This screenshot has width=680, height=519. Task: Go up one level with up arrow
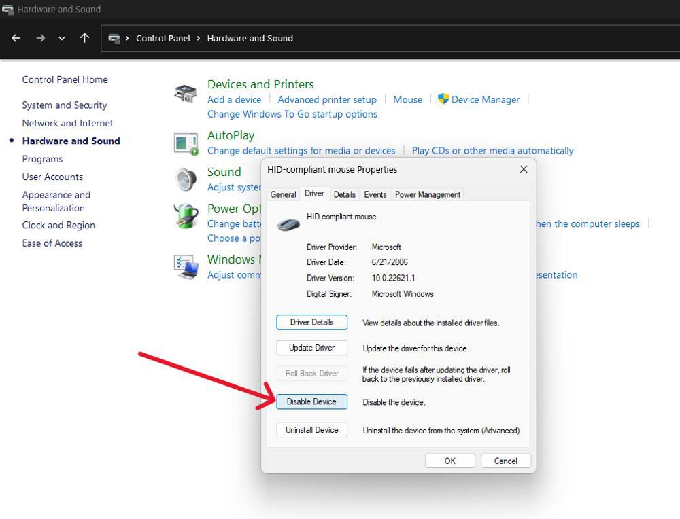coord(84,38)
